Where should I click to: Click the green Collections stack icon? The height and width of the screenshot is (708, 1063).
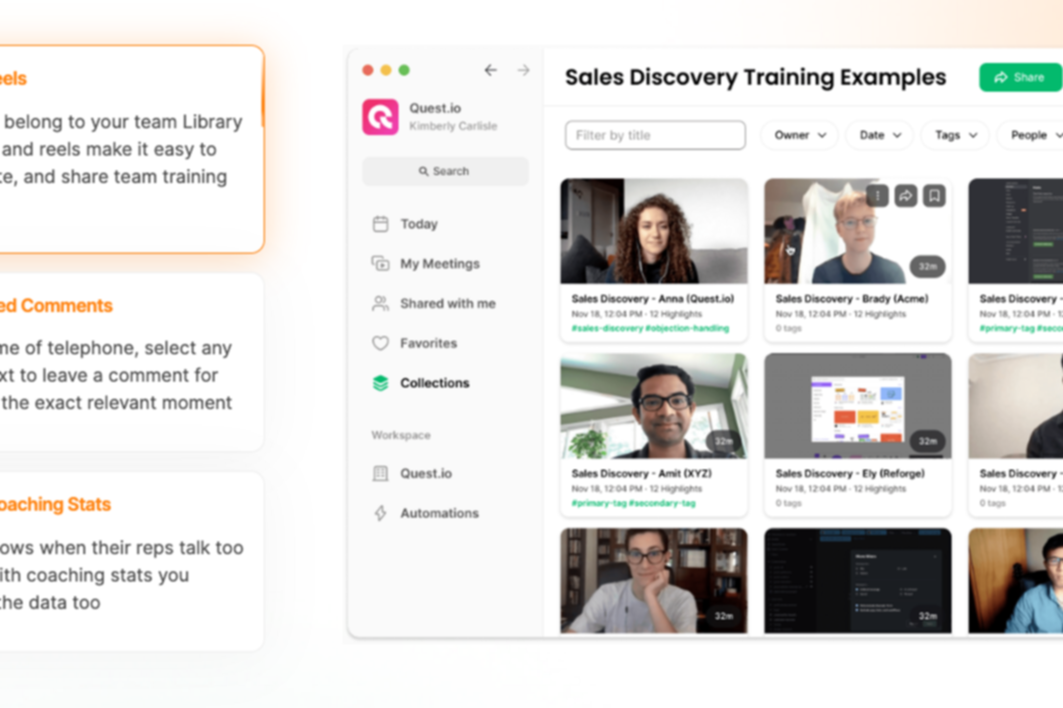pos(380,383)
